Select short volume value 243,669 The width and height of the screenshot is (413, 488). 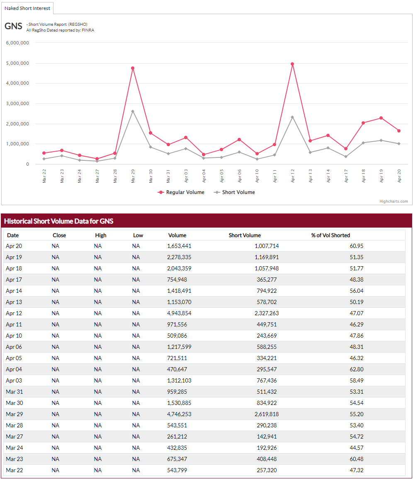pos(267,336)
